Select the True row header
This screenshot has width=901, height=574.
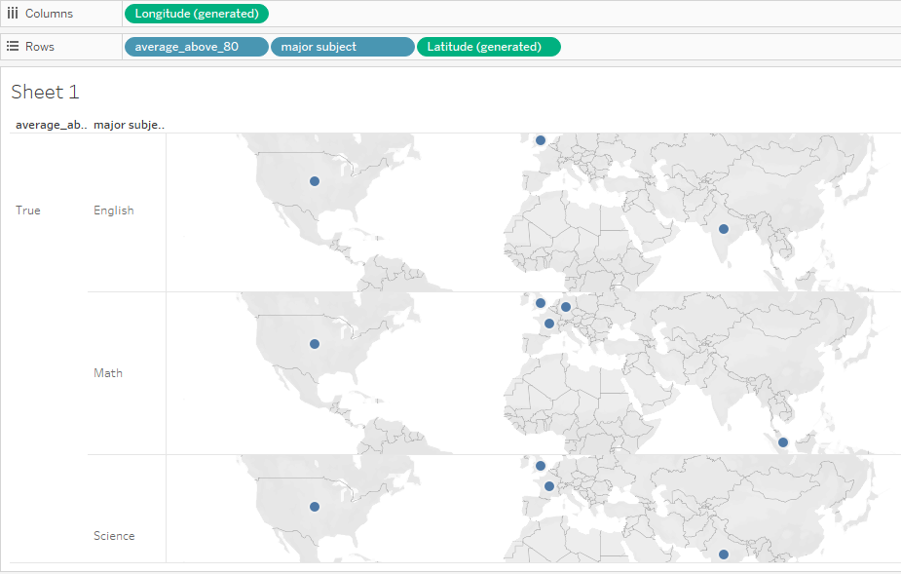pyautogui.click(x=28, y=210)
